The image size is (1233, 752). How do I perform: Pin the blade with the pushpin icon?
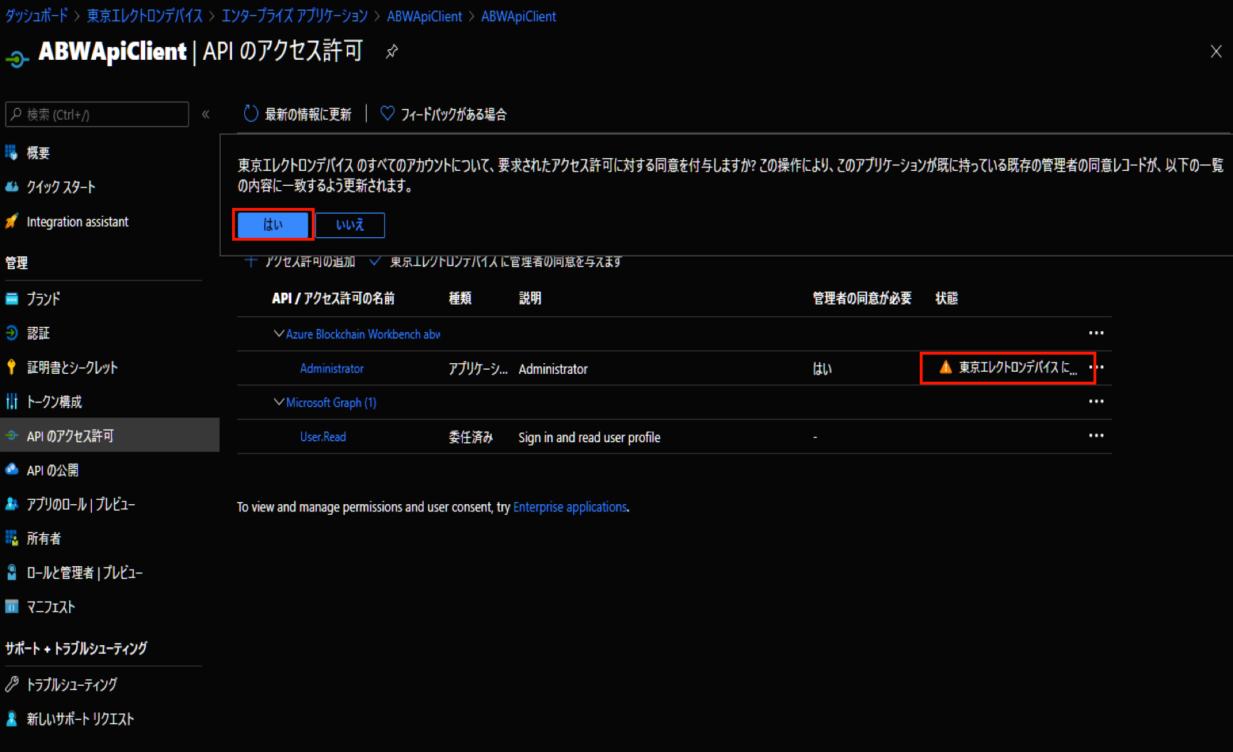[392, 51]
